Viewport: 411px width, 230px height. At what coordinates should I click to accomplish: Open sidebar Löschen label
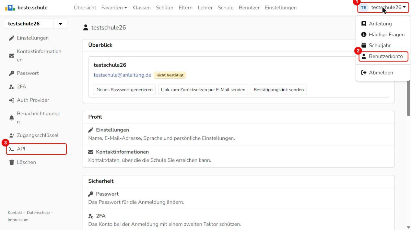click(27, 162)
